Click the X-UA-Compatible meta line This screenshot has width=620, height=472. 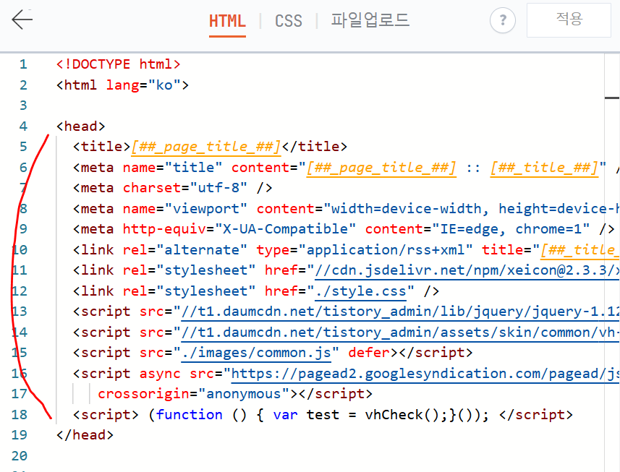tap(344, 228)
